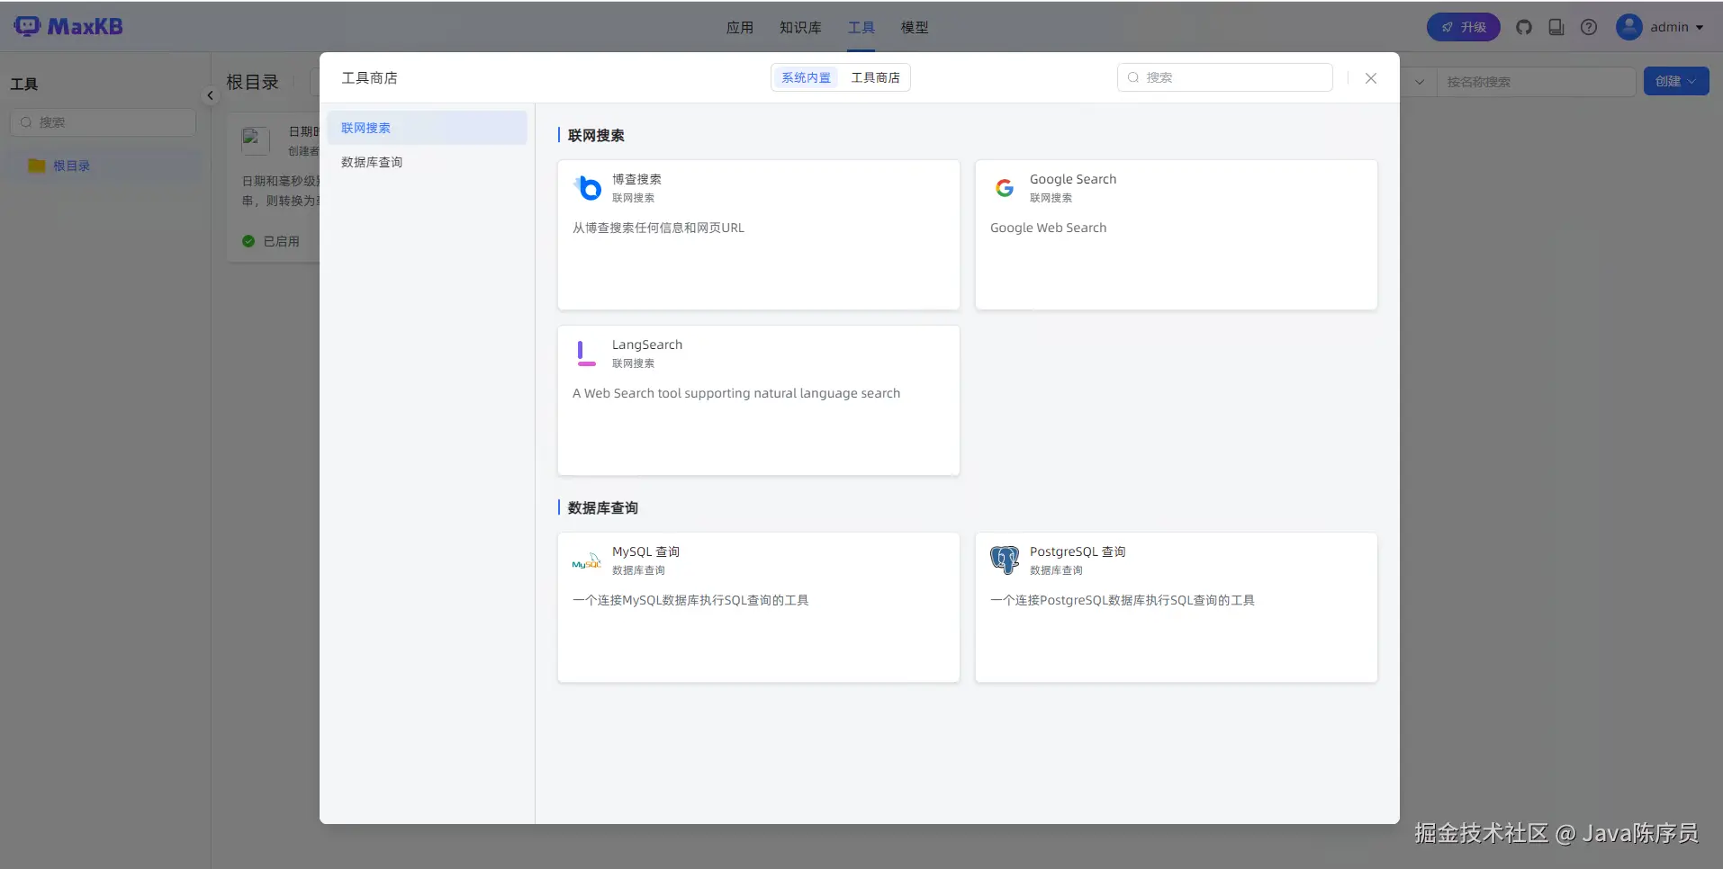Close the 工具商店 dialog
1723x869 pixels.
(x=1371, y=78)
